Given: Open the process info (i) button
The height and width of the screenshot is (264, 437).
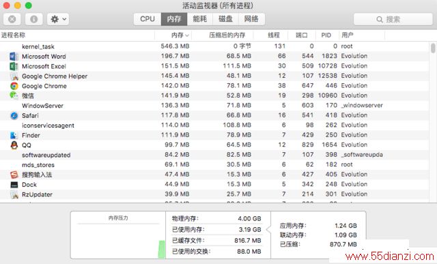Looking at the screenshot, I should [x=33, y=19].
